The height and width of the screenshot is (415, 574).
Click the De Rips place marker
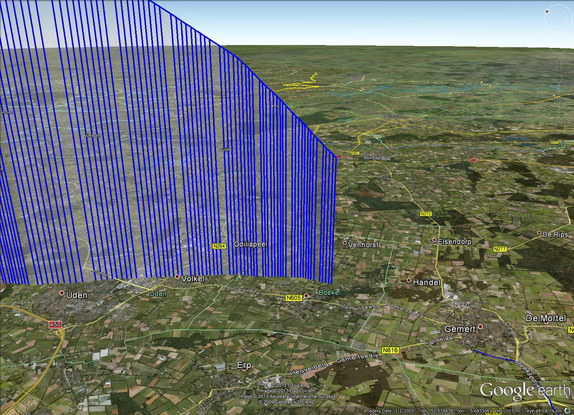pos(539,233)
